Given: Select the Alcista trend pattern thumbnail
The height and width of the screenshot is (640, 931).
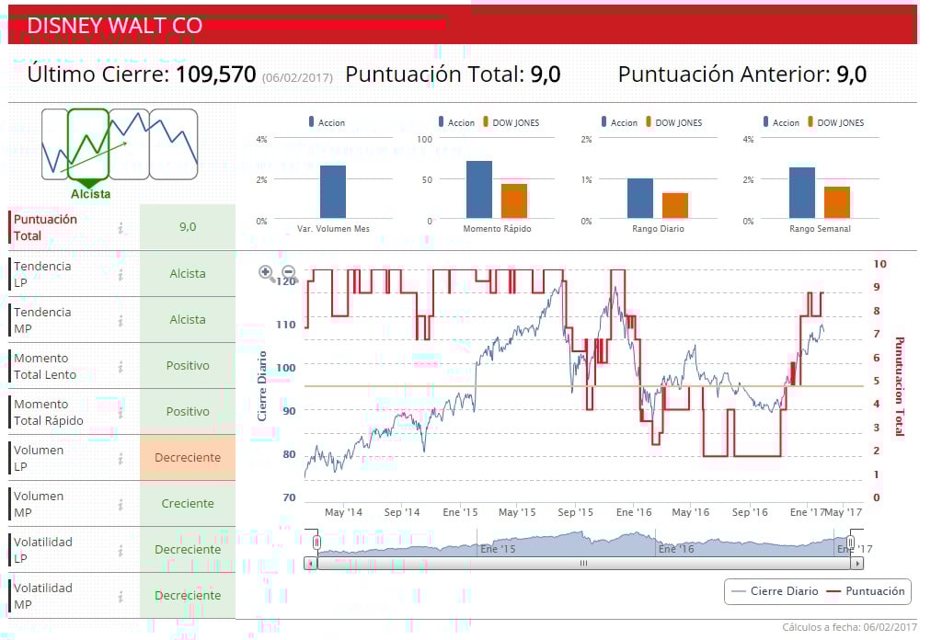Looking at the screenshot, I should click(x=88, y=144).
